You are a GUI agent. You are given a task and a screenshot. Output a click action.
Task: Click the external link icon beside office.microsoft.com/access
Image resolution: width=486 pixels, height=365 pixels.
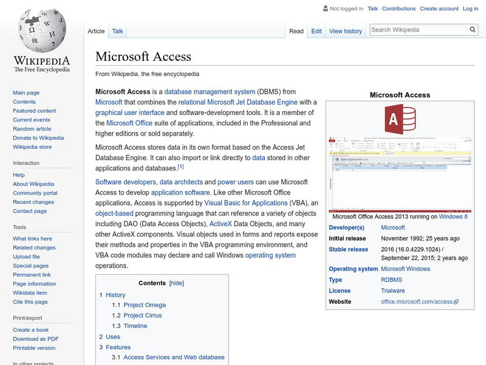pos(456,302)
